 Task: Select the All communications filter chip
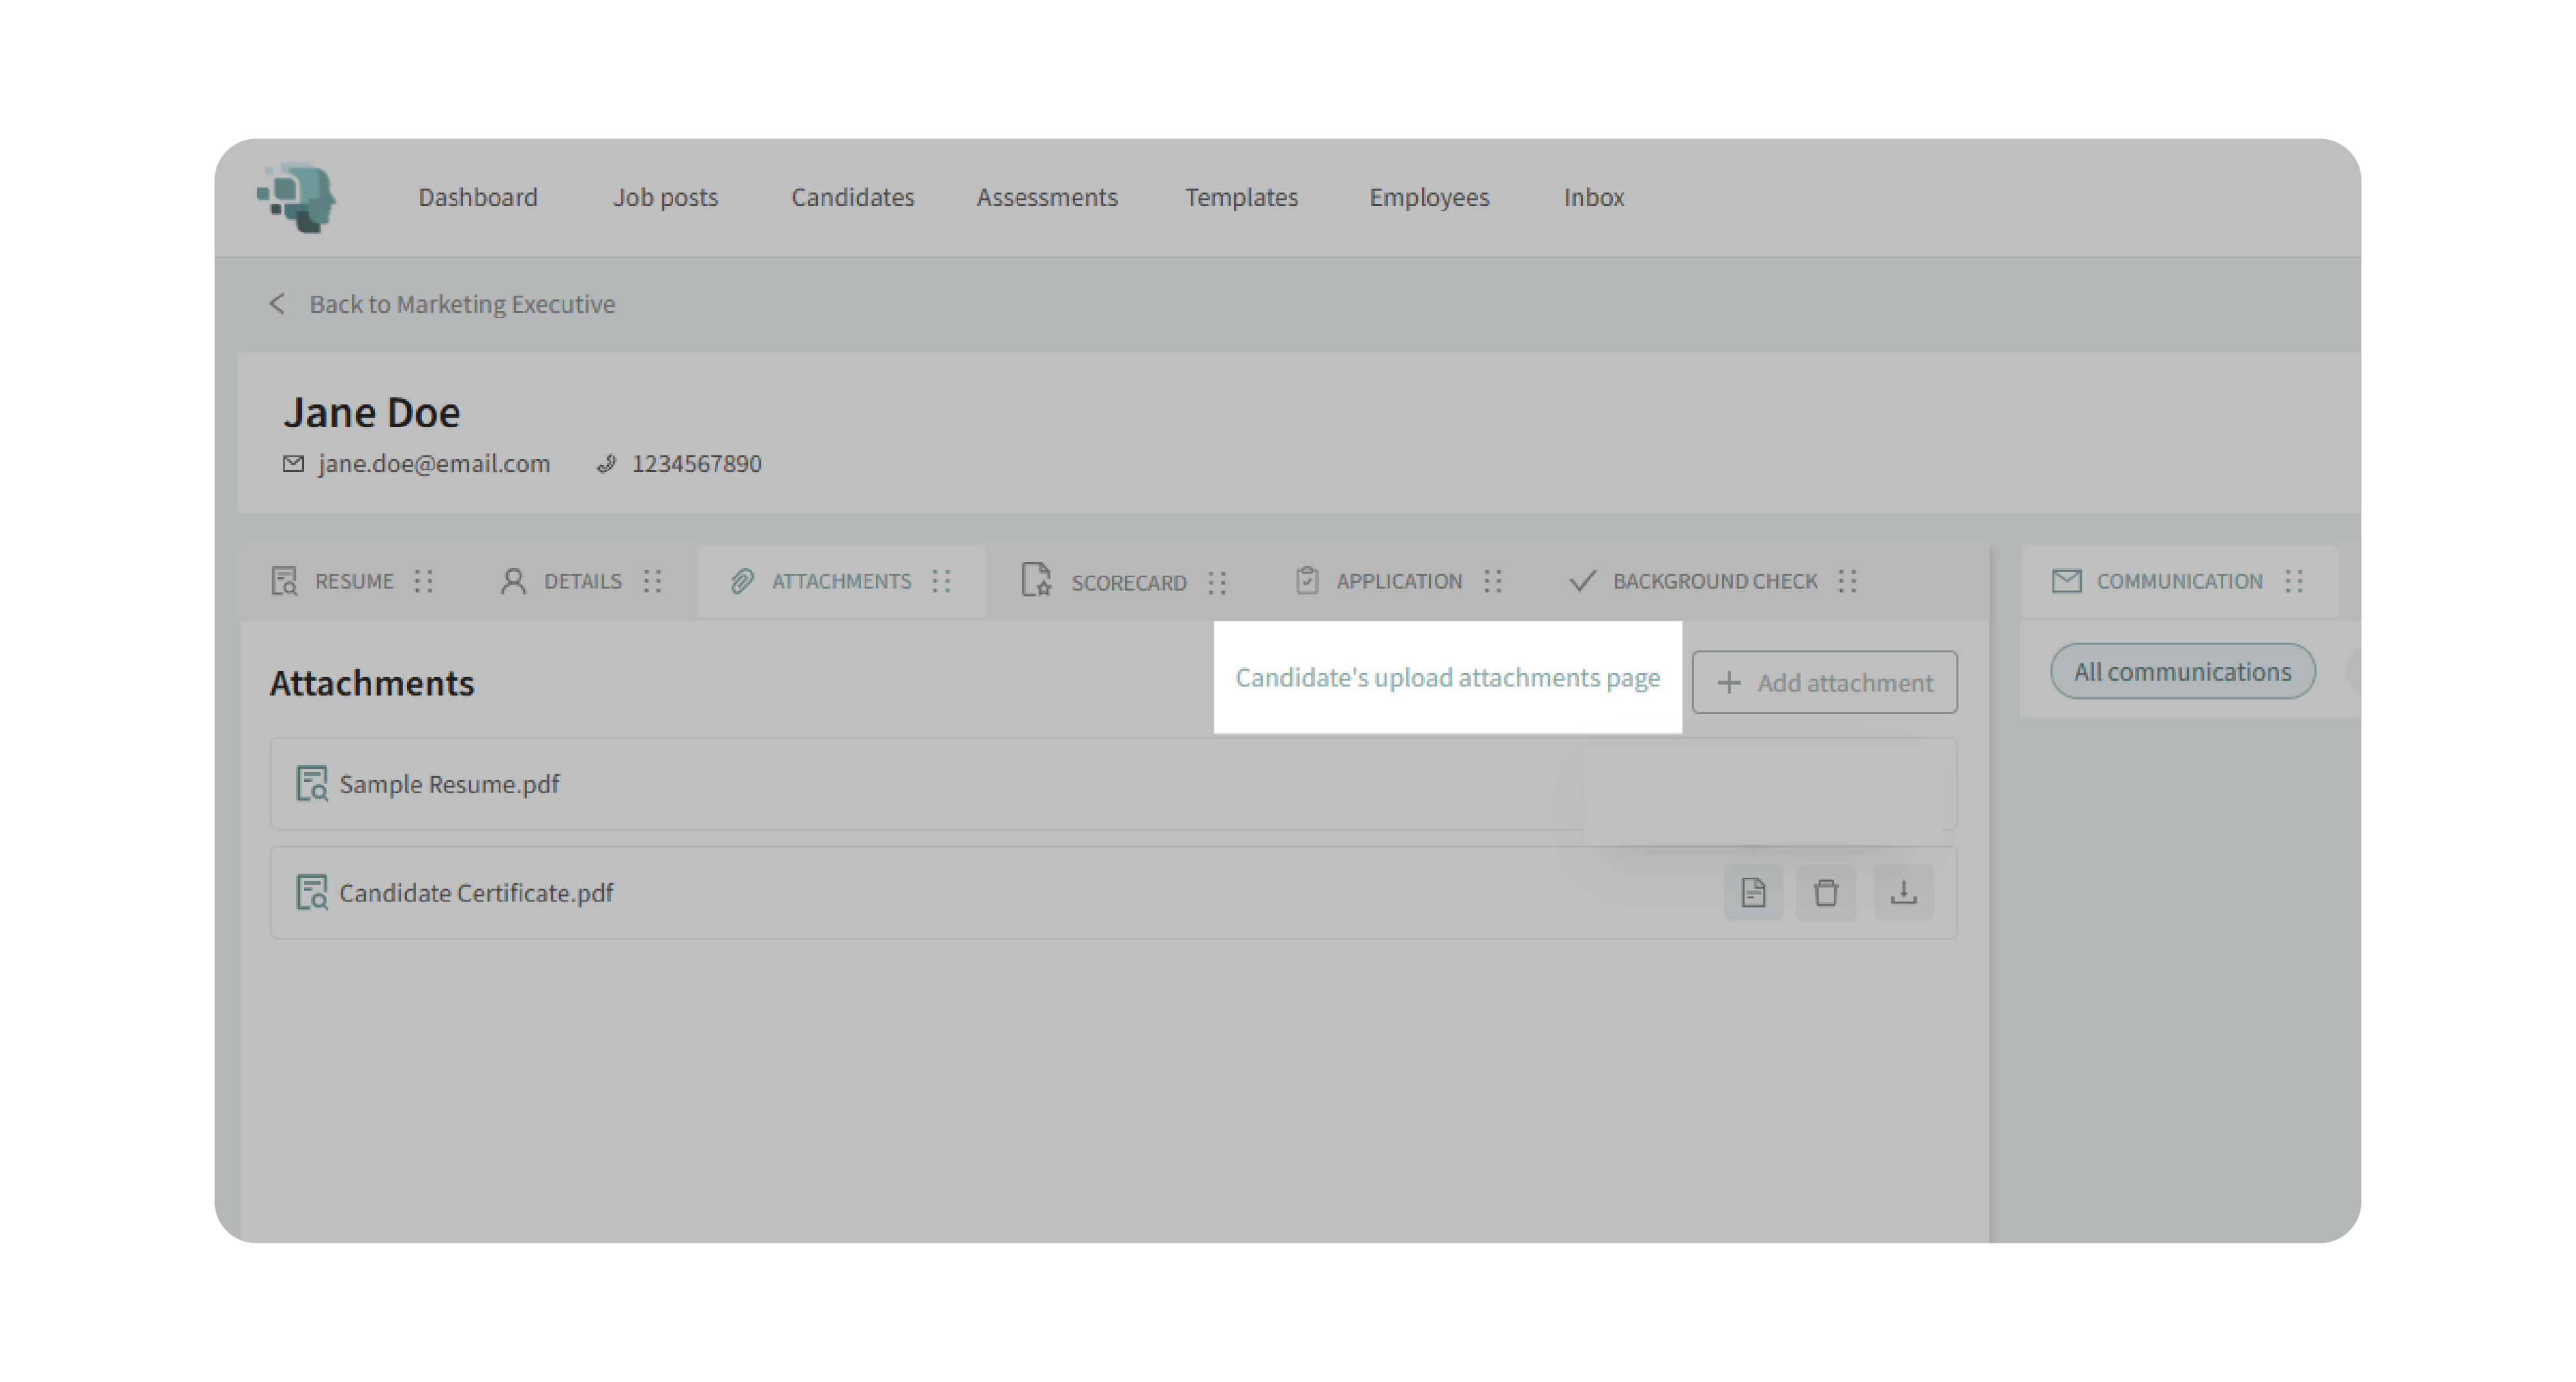(x=2182, y=671)
